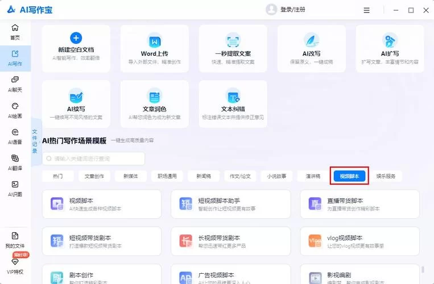Image resolution: width=434 pixels, height=284 pixels.
Task: Click the 影视编剧 card title text
Action: click(x=339, y=275)
